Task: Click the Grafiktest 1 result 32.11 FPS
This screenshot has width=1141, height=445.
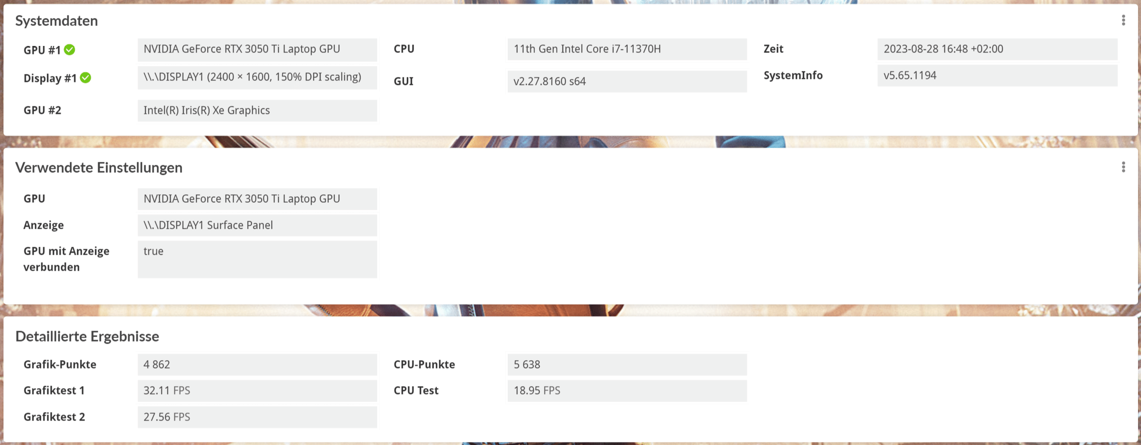Action: (257, 391)
